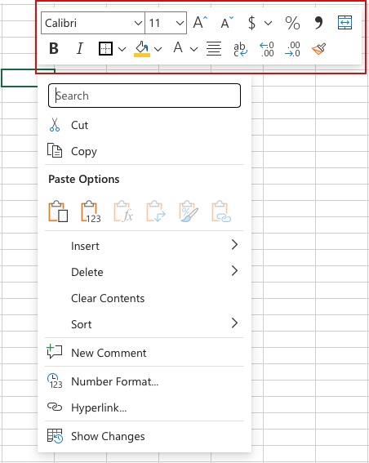Click the center align text icon
The image size is (369, 463).
coord(214,49)
